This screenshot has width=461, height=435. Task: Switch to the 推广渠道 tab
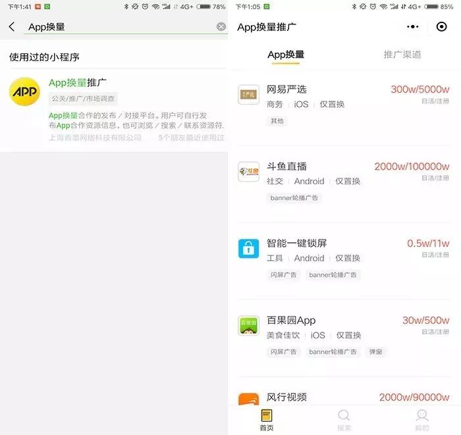coord(402,55)
